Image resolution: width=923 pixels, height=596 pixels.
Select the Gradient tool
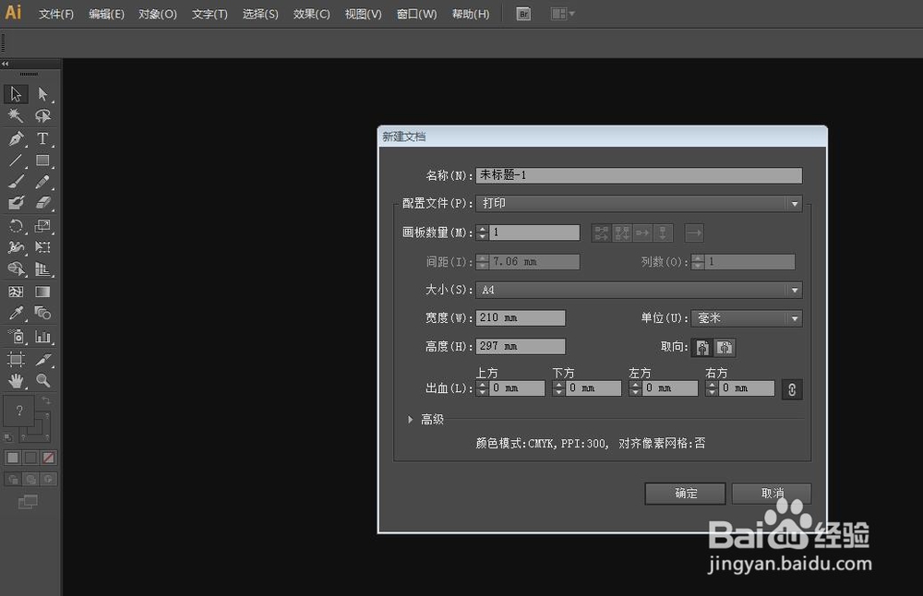(43, 292)
